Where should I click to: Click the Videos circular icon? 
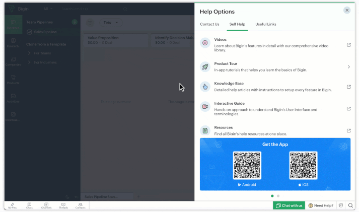[x=205, y=43]
